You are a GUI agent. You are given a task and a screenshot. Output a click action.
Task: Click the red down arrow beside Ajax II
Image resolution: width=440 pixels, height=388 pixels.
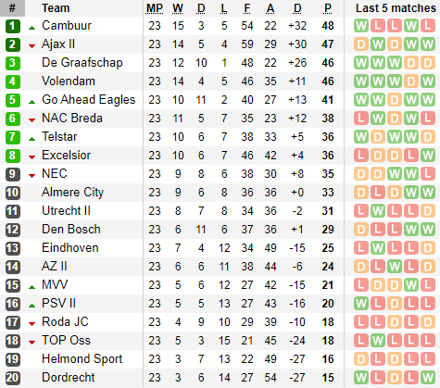point(31,46)
